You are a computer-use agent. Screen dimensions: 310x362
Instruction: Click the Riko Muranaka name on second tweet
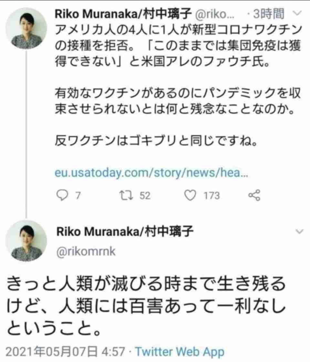coord(125,231)
